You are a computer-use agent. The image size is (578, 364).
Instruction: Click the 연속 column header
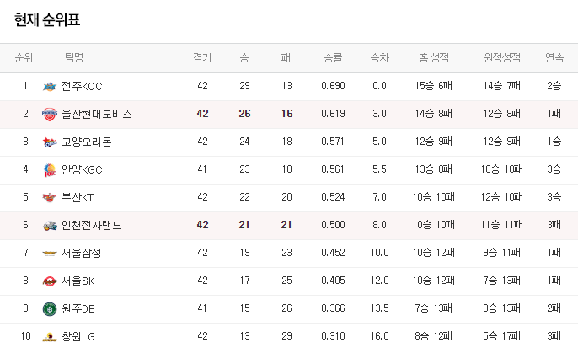tap(554, 58)
